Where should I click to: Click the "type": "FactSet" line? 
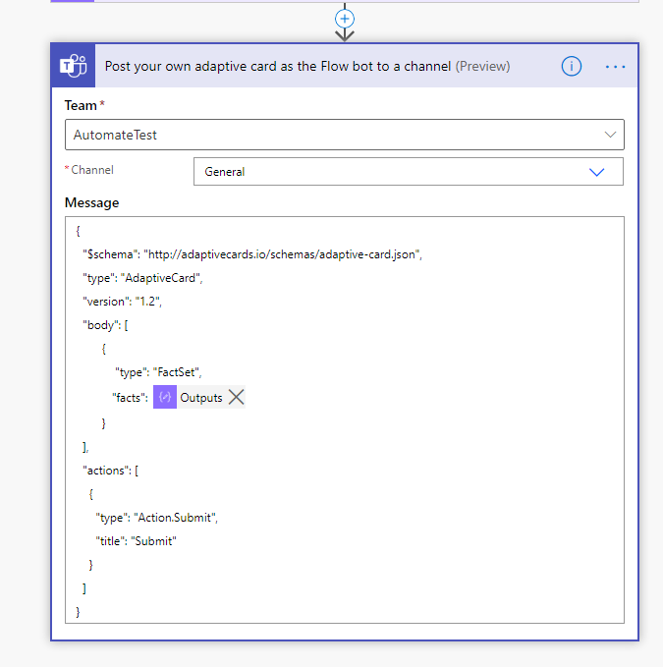[x=158, y=372]
